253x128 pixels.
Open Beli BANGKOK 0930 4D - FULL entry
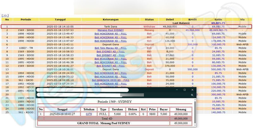point(110,80)
